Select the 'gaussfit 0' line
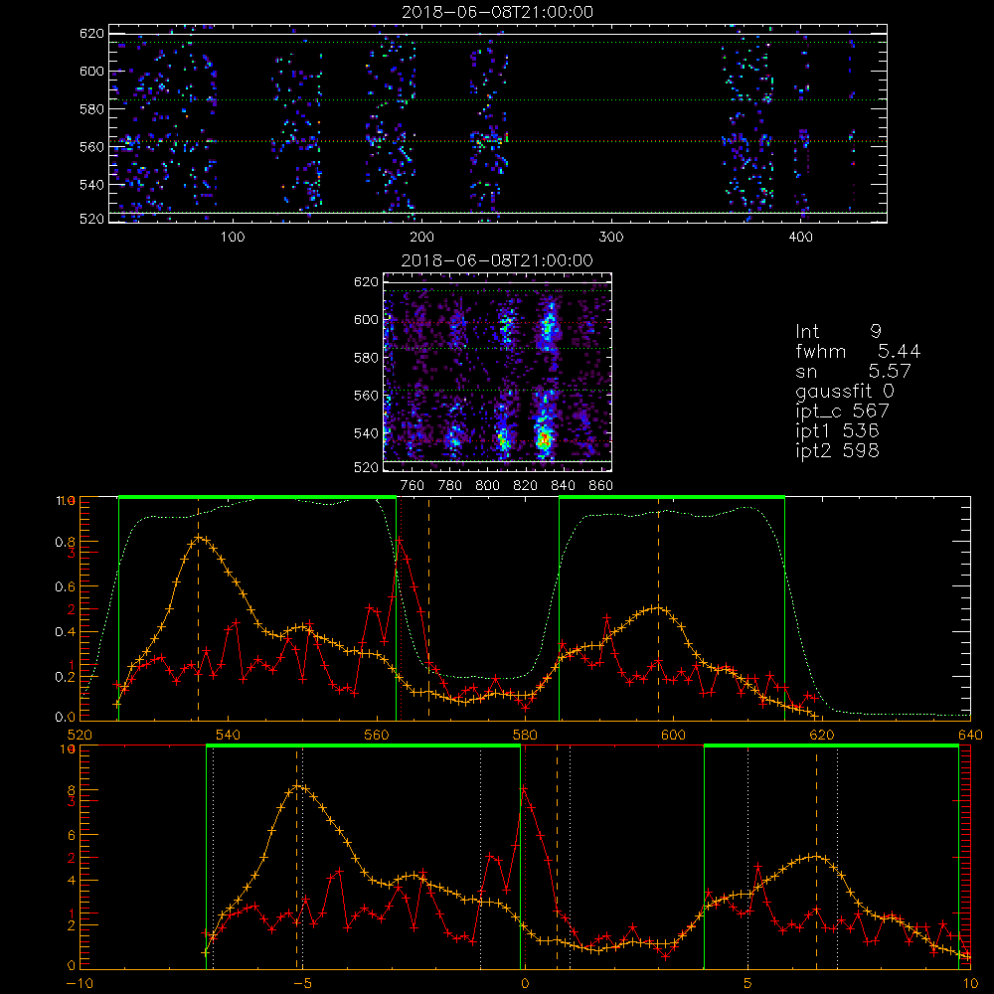 pyautogui.click(x=844, y=391)
